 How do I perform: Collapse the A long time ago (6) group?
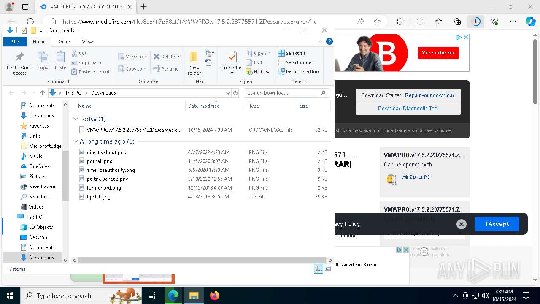click(x=76, y=141)
